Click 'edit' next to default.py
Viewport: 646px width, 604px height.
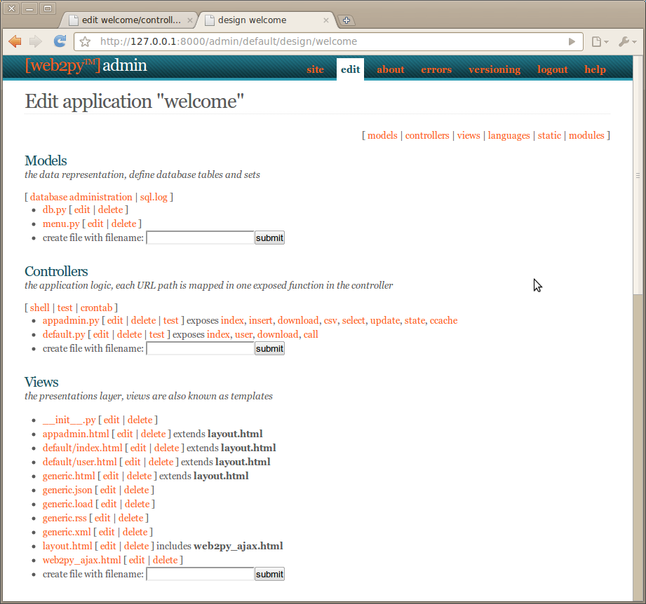tap(101, 334)
